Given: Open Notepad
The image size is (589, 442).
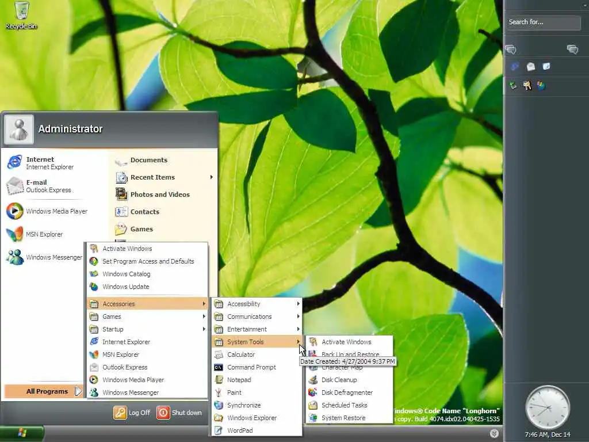Looking at the screenshot, I should (257, 380).
